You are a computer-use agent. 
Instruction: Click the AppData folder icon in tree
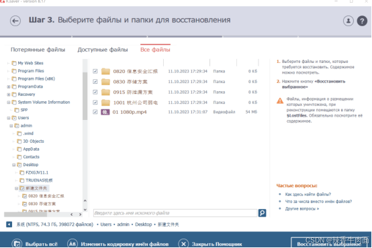pos(19,149)
